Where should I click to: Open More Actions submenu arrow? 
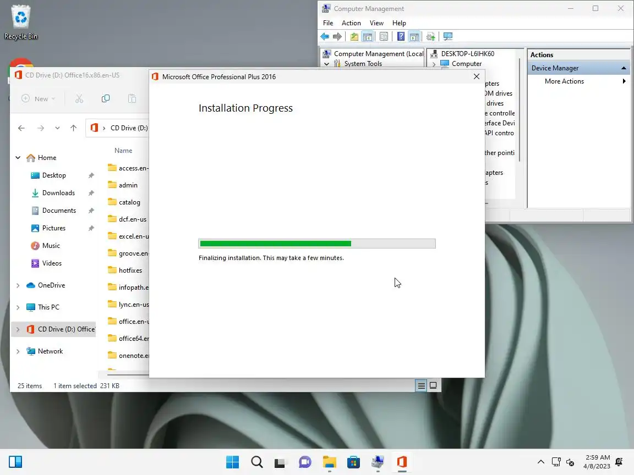pyautogui.click(x=624, y=81)
